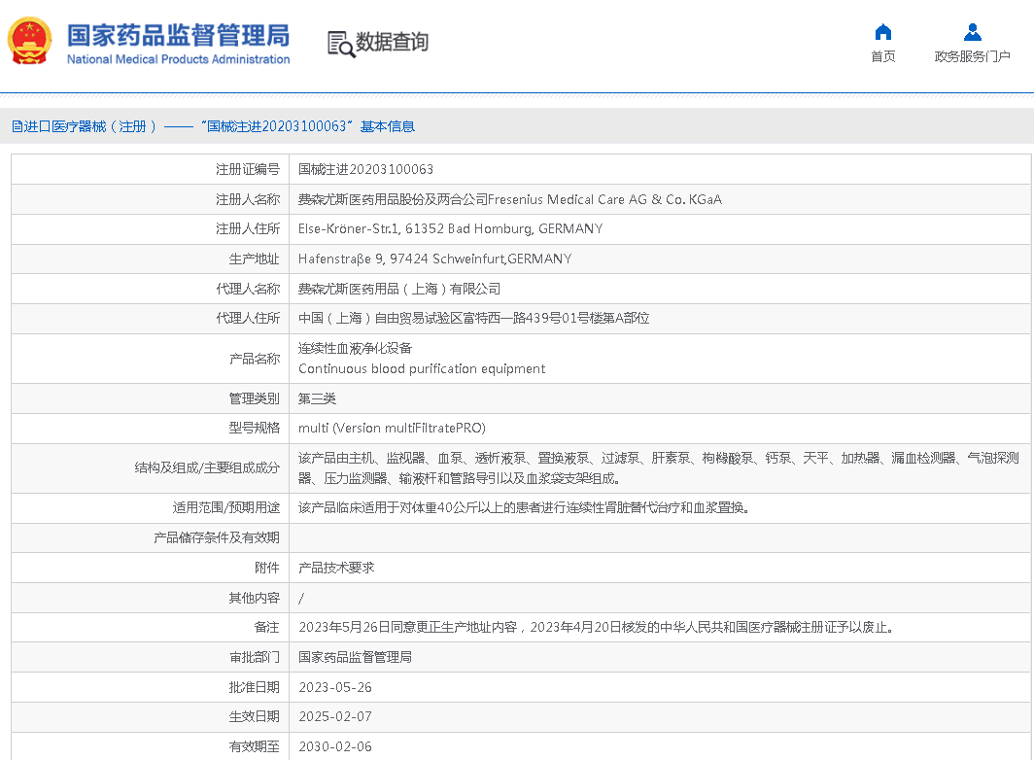Image resolution: width=1034 pixels, height=760 pixels.
Task: Click the expiry date 2030-02-06
Action: 335,746
